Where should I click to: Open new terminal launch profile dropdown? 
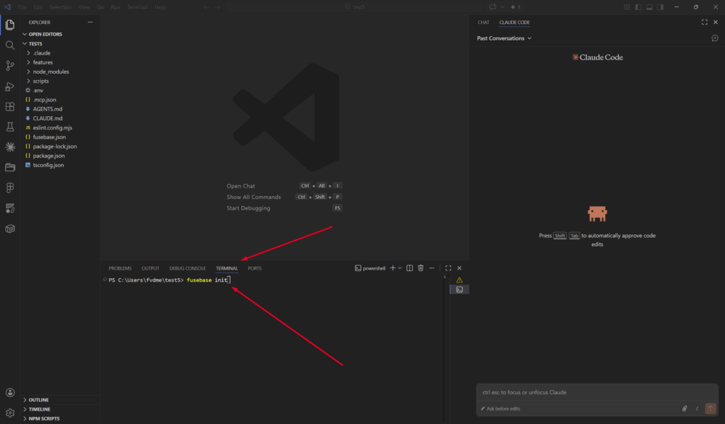click(x=400, y=268)
